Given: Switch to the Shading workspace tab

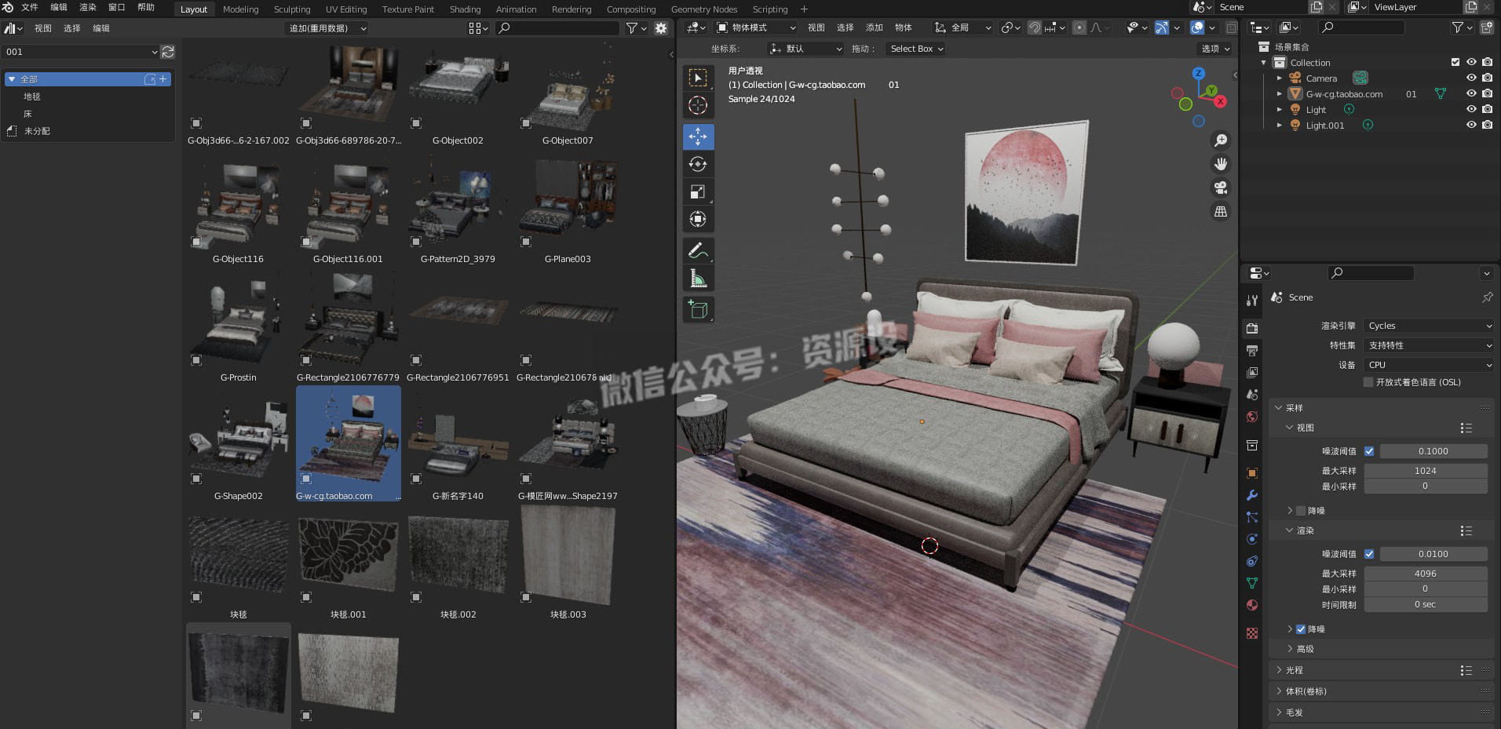Looking at the screenshot, I should coord(465,9).
